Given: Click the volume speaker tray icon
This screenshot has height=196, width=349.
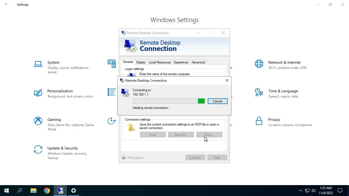Looking at the screenshot, I should click(314, 191).
